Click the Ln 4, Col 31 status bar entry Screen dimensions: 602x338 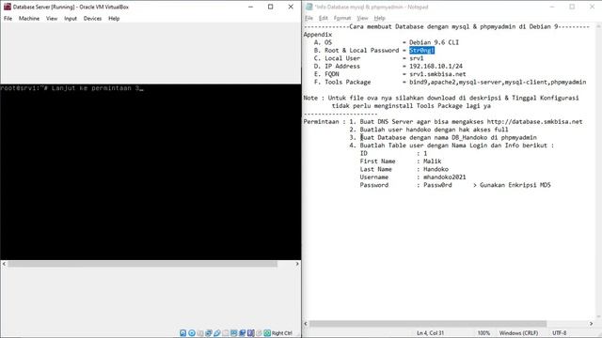pos(430,333)
